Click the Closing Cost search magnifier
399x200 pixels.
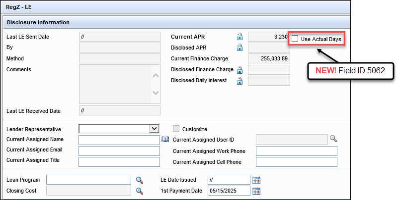(x=140, y=191)
